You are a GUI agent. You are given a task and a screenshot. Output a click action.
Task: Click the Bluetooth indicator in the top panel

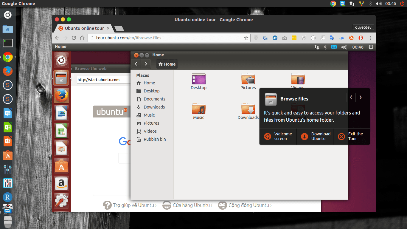(370, 4)
